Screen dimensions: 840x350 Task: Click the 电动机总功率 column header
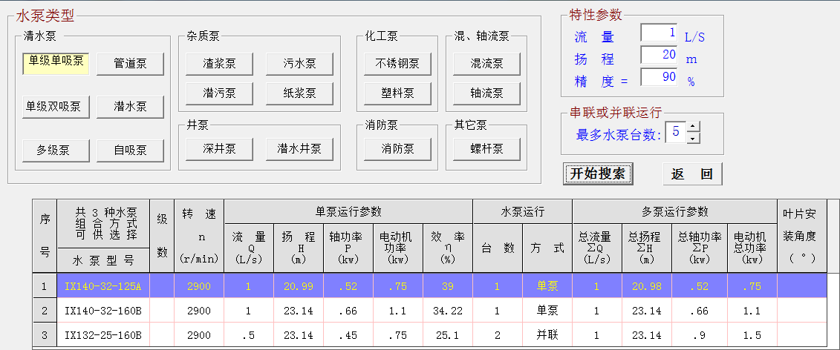point(752,248)
